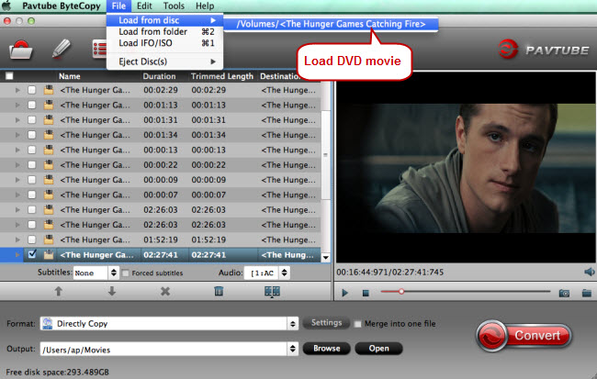
Task: Click film icon of 00:02:29 row
Action: (x=49, y=90)
